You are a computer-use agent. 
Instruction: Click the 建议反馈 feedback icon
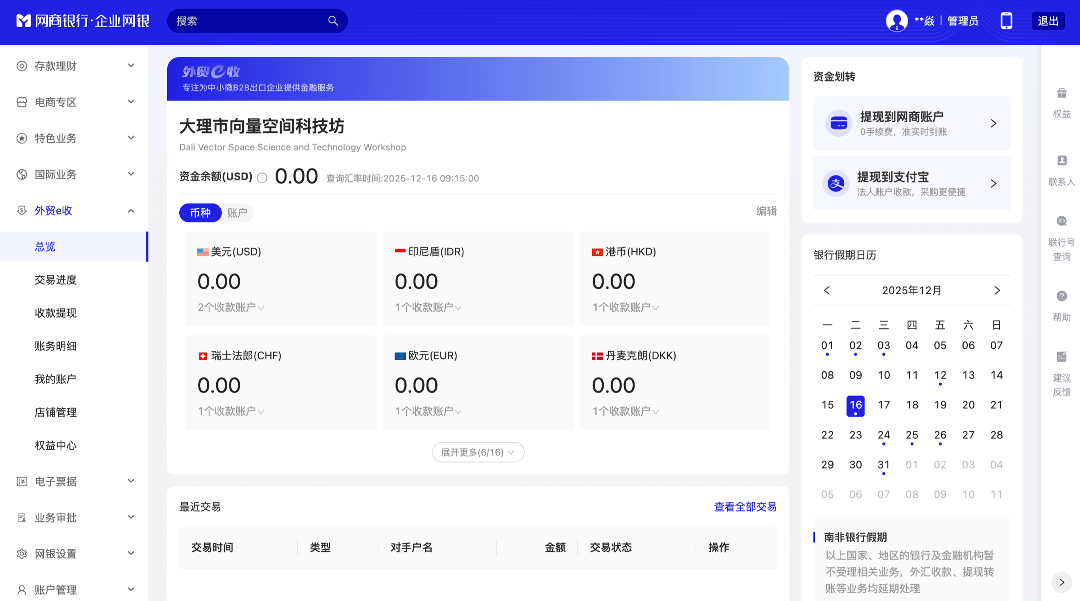pos(1061,357)
